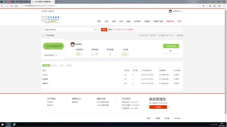
Task: Open Internet Explorer from the taskbar
Action: pyautogui.click(x=14, y=124)
